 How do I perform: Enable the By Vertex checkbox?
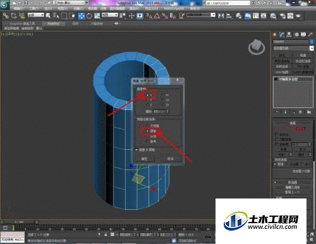tap(276, 134)
